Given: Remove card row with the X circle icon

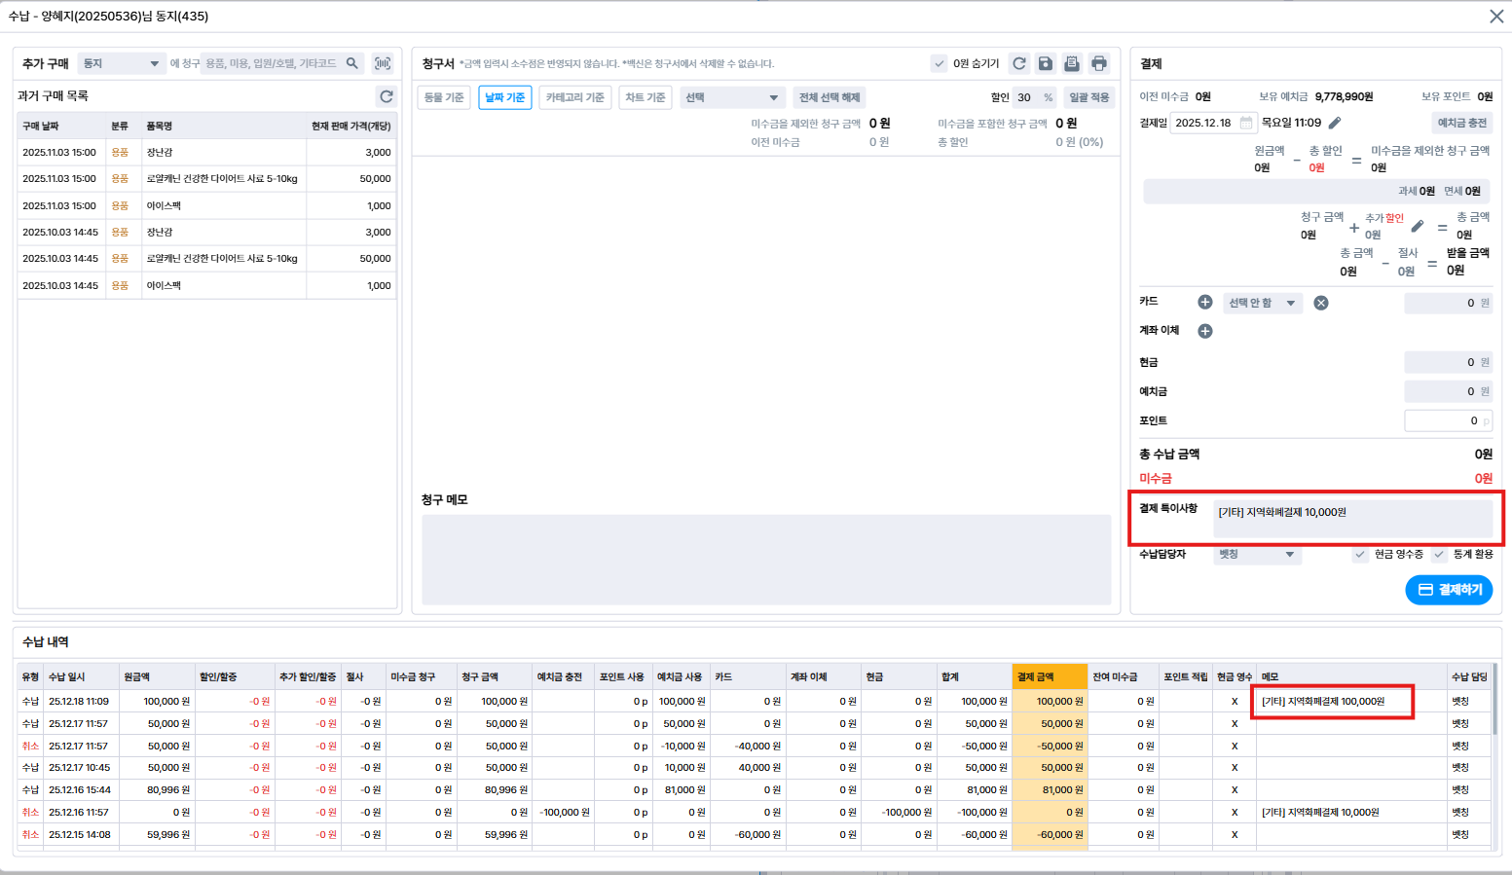Looking at the screenshot, I should [1321, 303].
